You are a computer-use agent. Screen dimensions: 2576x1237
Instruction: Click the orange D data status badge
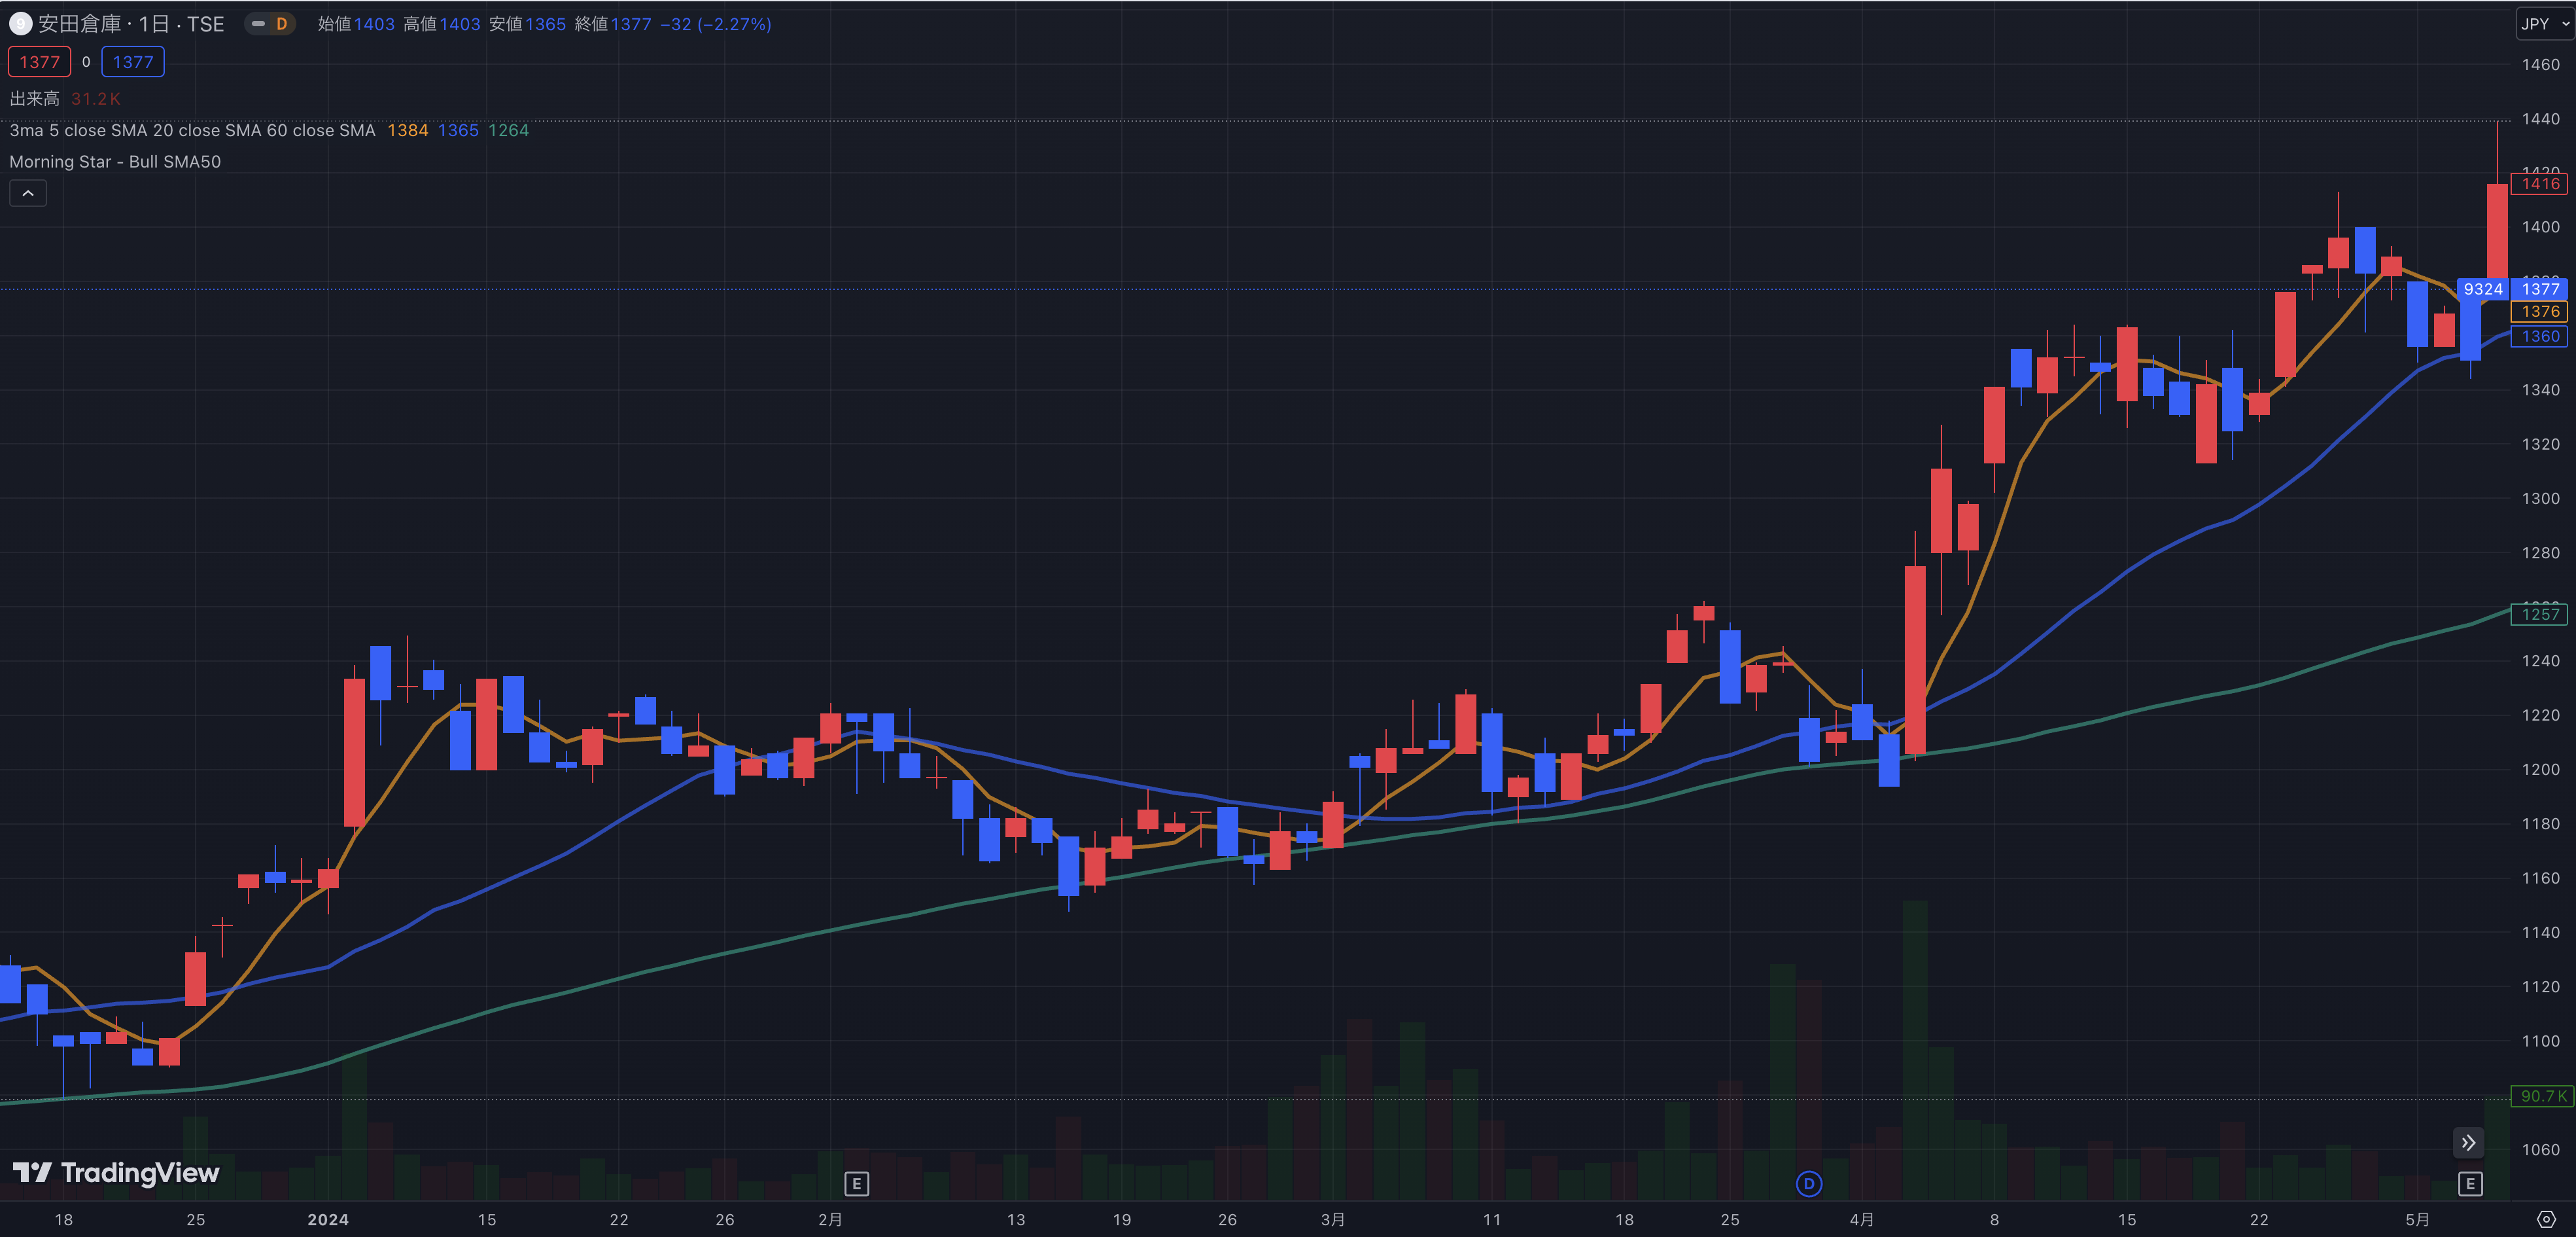(x=282, y=24)
